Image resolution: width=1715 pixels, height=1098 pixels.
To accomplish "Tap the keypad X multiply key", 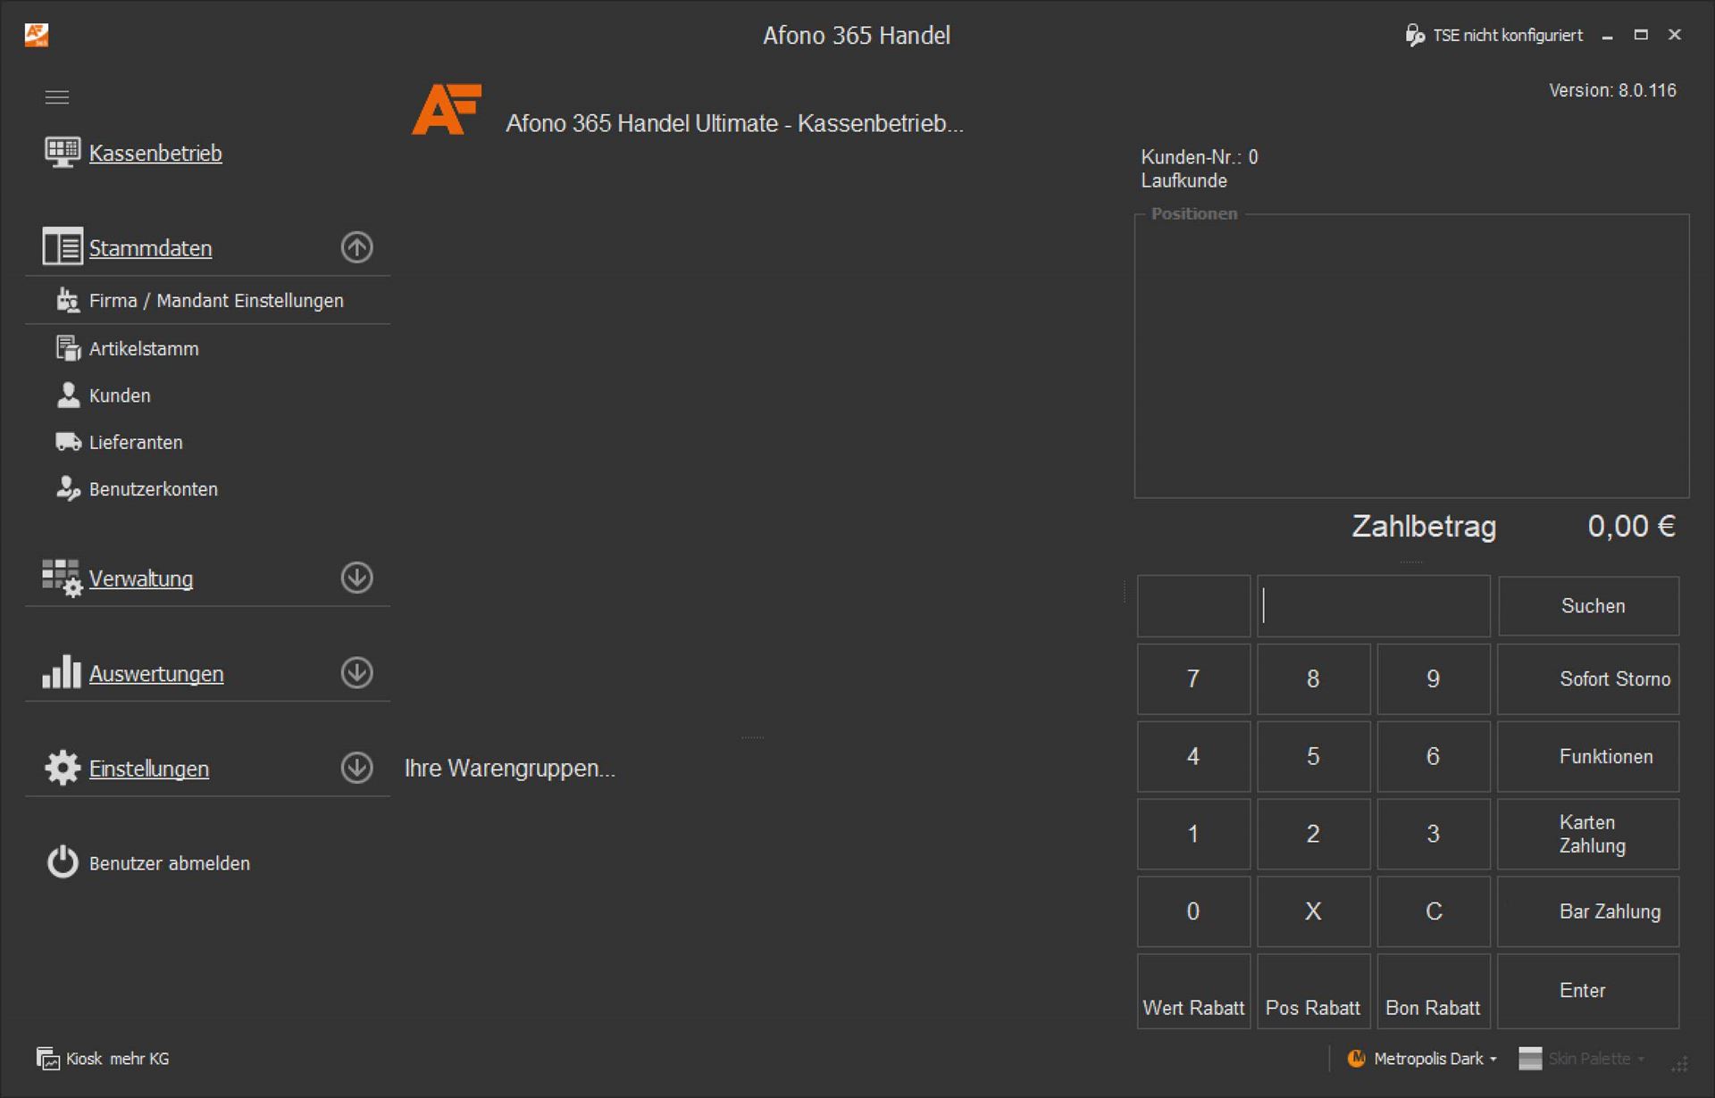I will point(1313,911).
